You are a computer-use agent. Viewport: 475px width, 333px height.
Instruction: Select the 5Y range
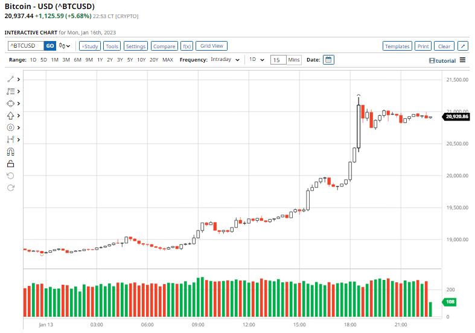(x=130, y=60)
